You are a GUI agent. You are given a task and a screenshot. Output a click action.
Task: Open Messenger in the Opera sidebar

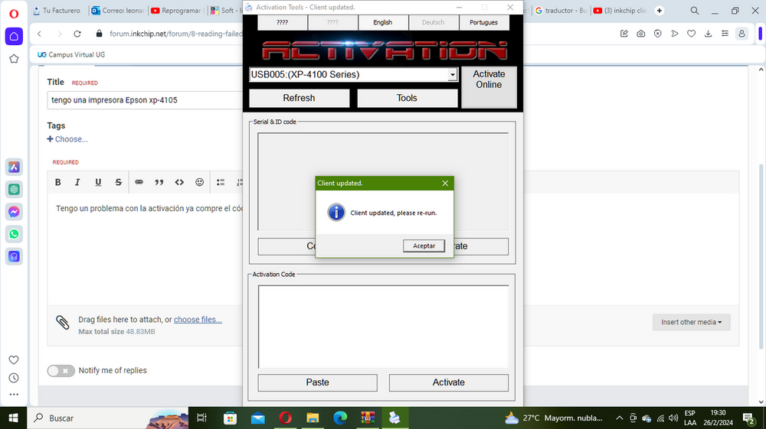click(x=14, y=212)
